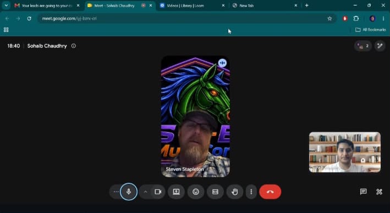Open more options vertical dots in call bar
The width and height of the screenshot is (390, 213).
pyautogui.click(x=251, y=192)
